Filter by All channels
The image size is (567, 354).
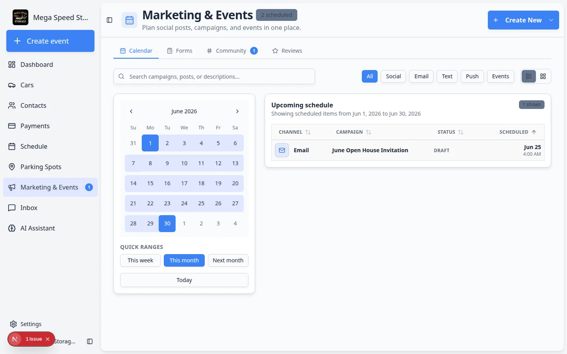[x=370, y=76]
